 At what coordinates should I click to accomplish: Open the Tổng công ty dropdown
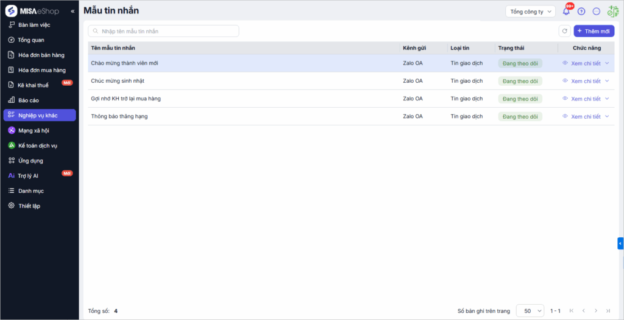[x=530, y=12]
